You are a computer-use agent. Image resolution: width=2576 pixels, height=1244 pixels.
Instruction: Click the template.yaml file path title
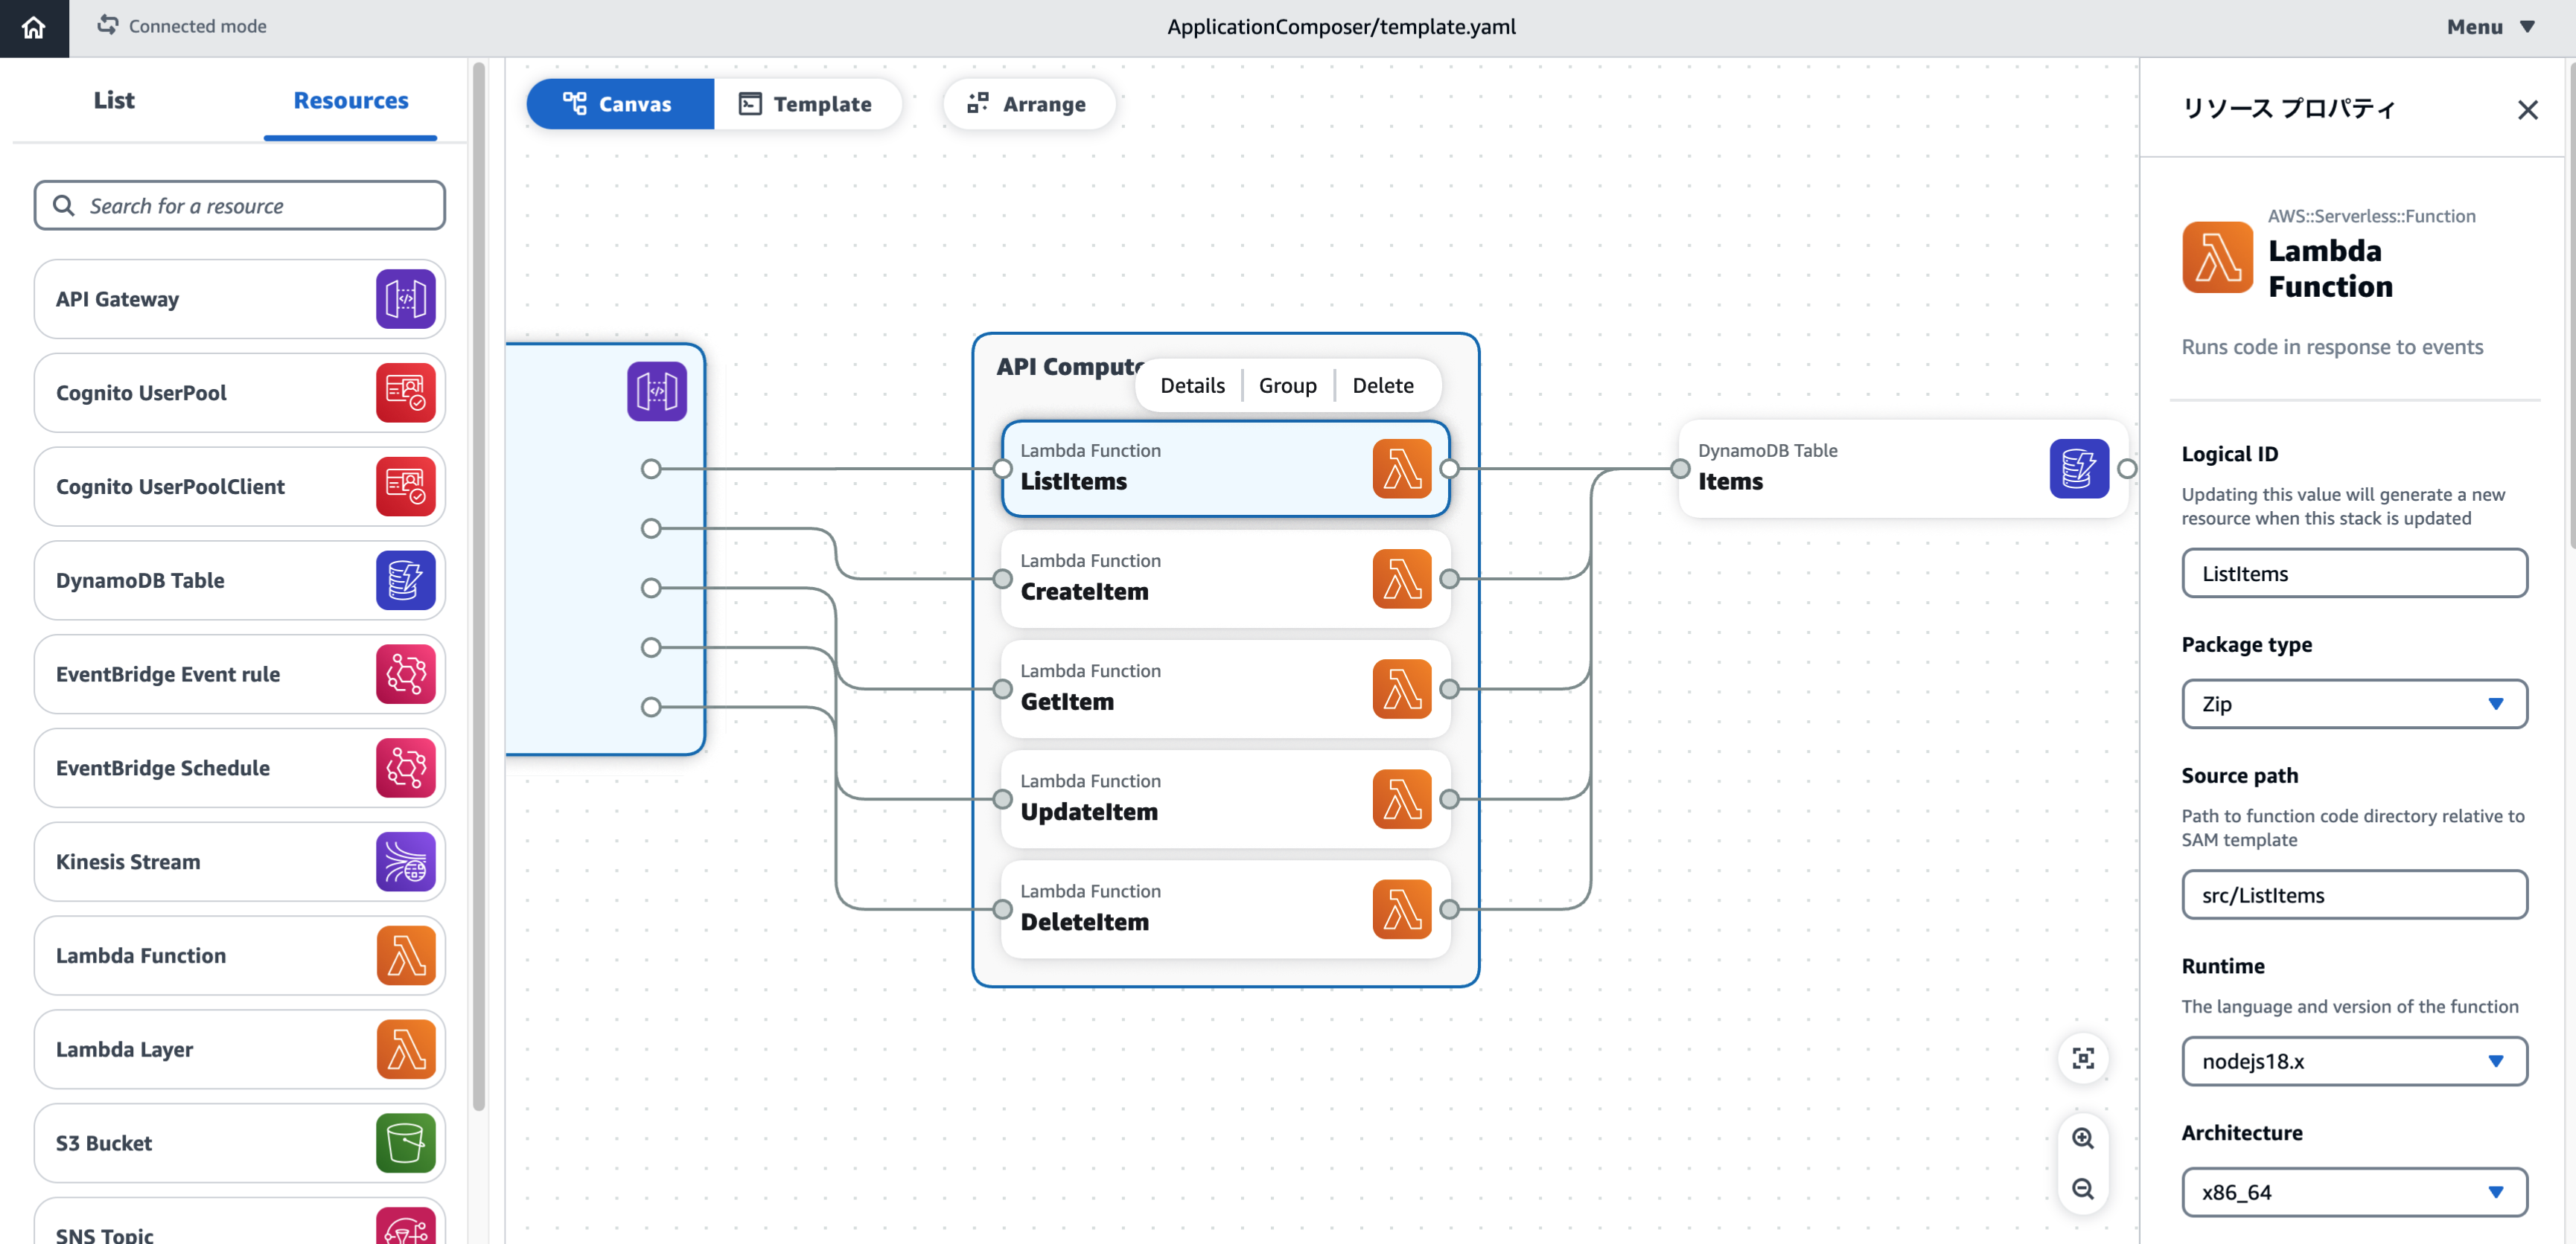[x=1341, y=27]
